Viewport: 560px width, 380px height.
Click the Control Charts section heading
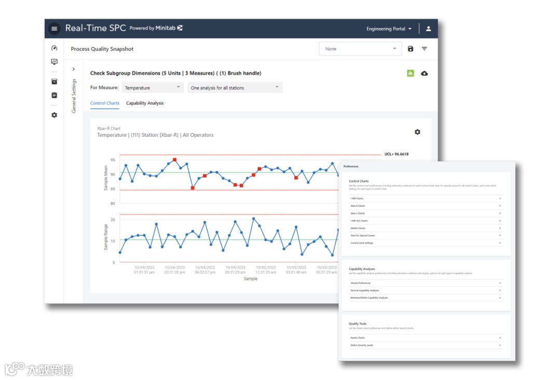coord(359,181)
